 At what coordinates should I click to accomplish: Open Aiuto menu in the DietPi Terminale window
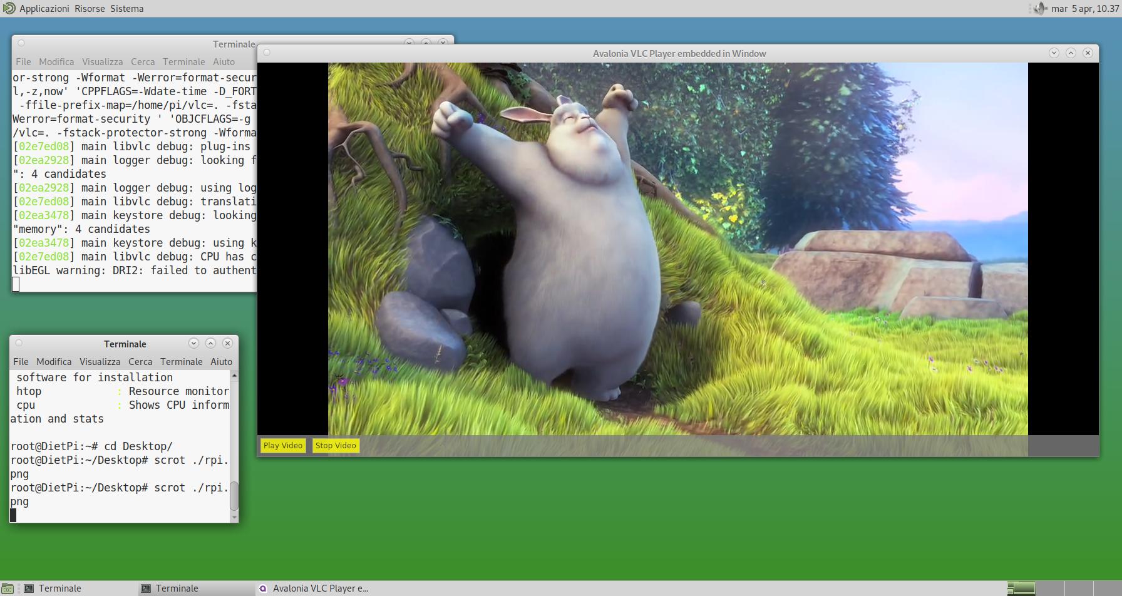coord(221,361)
